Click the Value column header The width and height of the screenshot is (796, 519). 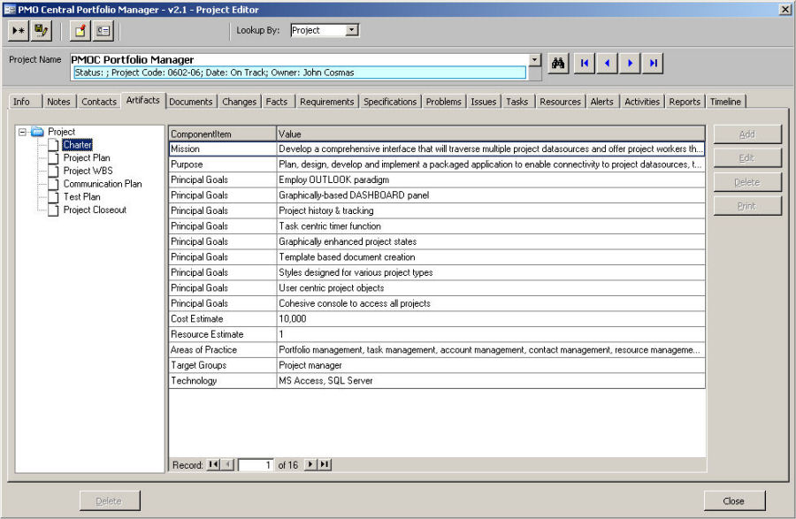point(491,134)
